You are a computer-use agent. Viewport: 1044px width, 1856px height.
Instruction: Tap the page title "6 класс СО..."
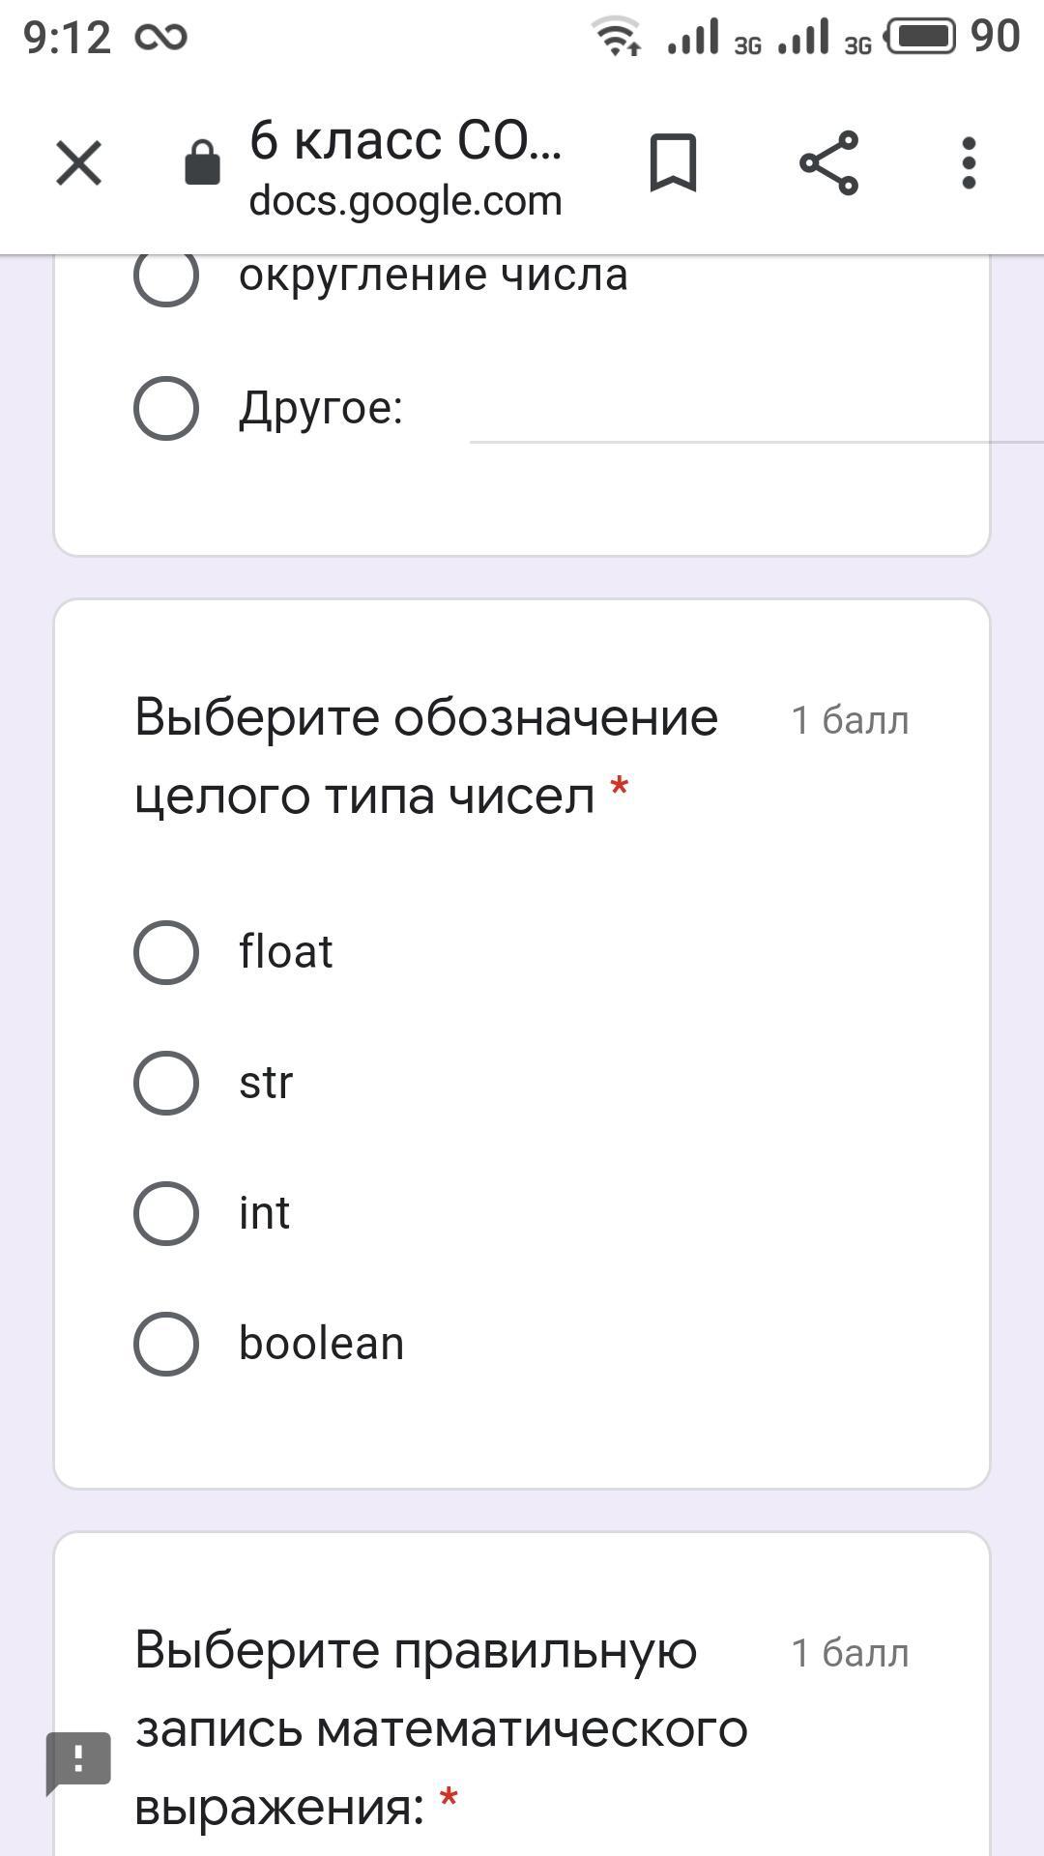(406, 140)
